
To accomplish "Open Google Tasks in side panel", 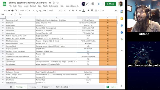I will [122, 25].
